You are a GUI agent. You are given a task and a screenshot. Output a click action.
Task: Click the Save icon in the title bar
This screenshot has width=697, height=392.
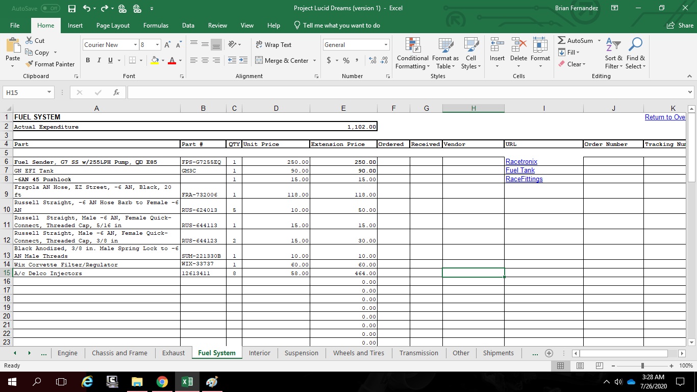[72, 8]
